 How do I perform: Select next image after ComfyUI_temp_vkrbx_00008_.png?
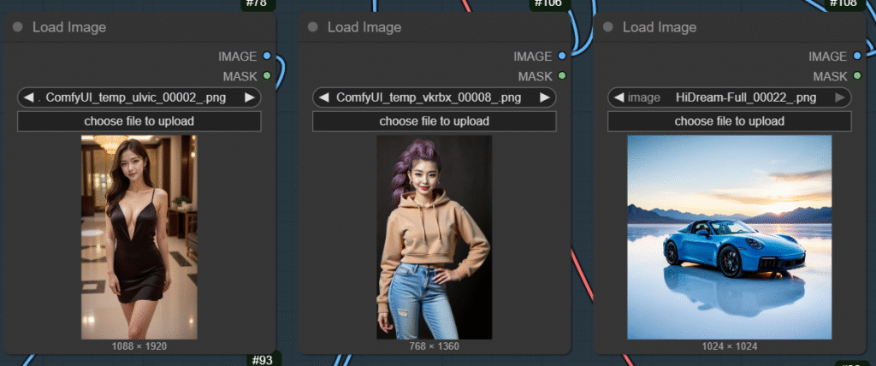coord(545,97)
